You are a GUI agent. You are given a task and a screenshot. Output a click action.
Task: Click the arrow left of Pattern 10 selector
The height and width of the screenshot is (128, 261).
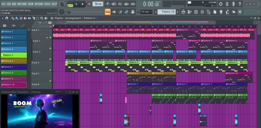(156, 12)
